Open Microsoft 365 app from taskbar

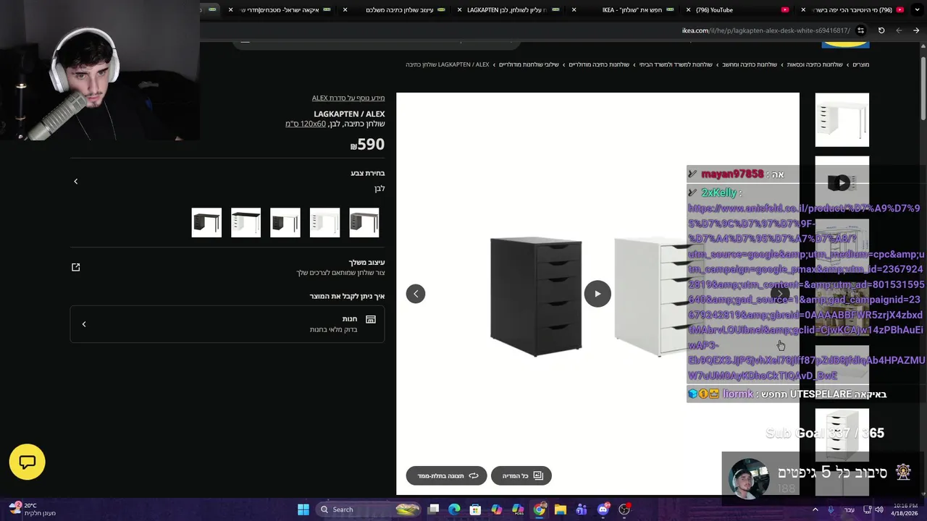[x=518, y=509]
